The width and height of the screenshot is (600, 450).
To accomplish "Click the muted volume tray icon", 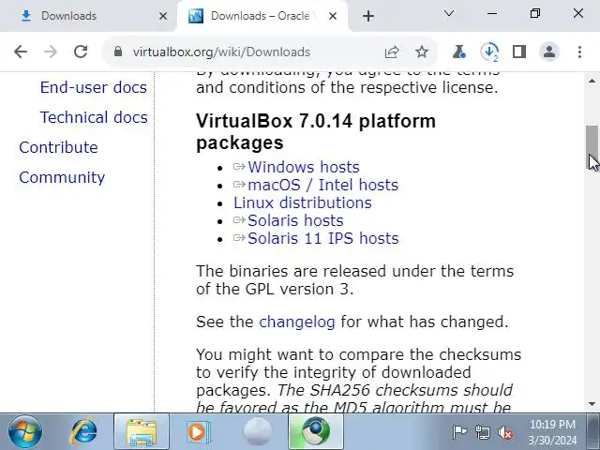I will coord(505,432).
